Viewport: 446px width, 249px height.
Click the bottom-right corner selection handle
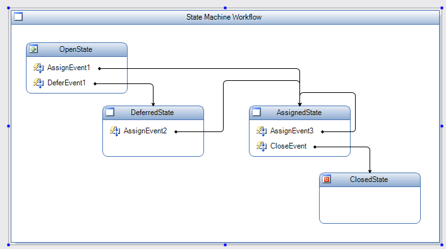tap(442, 245)
